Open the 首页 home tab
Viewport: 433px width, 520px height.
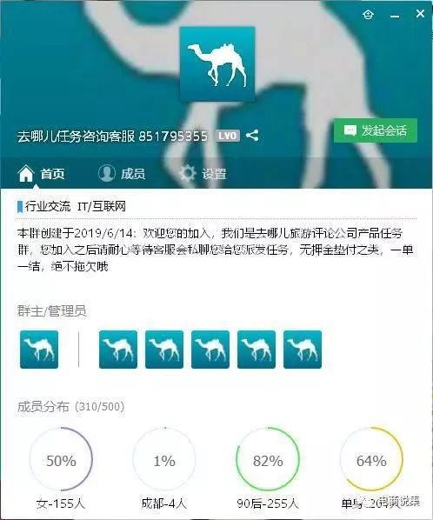click(x=41, y=173)
